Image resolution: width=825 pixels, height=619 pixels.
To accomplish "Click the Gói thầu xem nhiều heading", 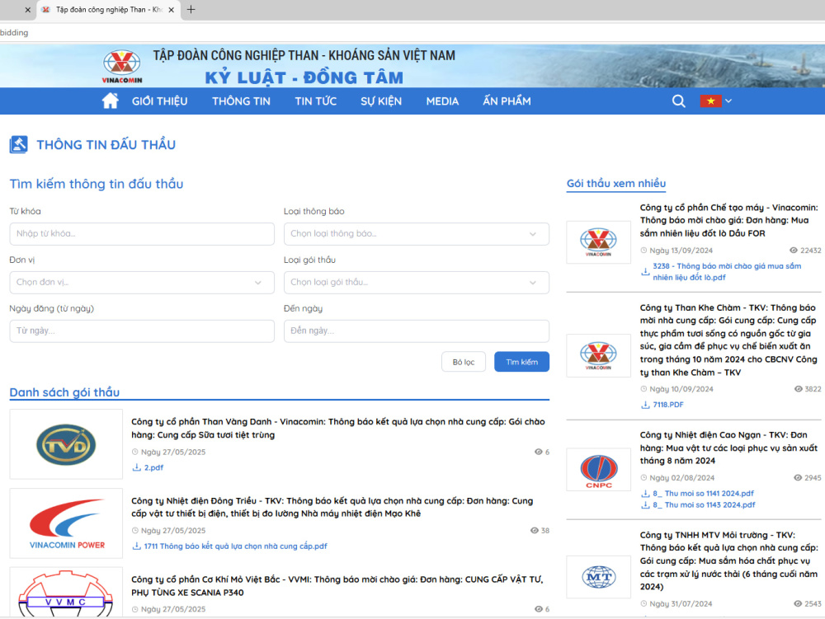I will pyautogui.click(x=616, y=183).
